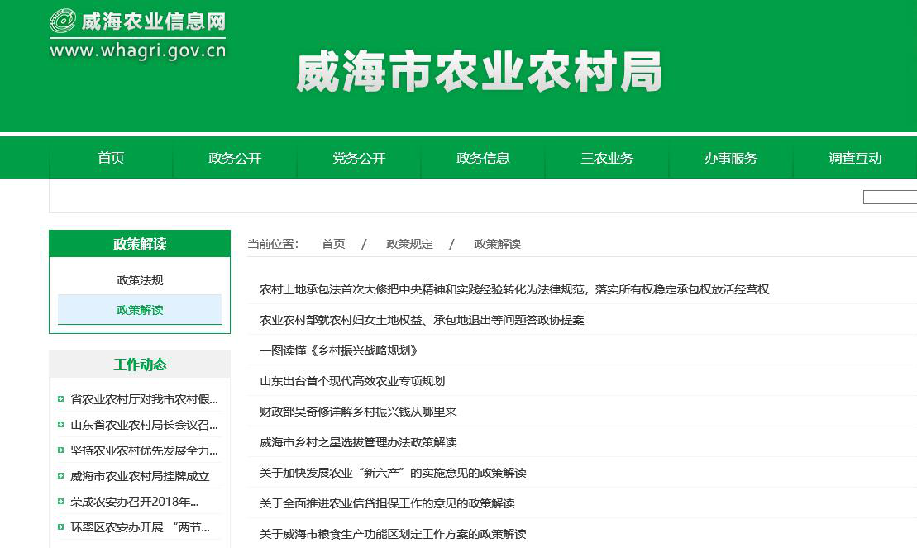Open the 调查互动 navigation item
Screen dimensions: 917x548
click(855, 158)
